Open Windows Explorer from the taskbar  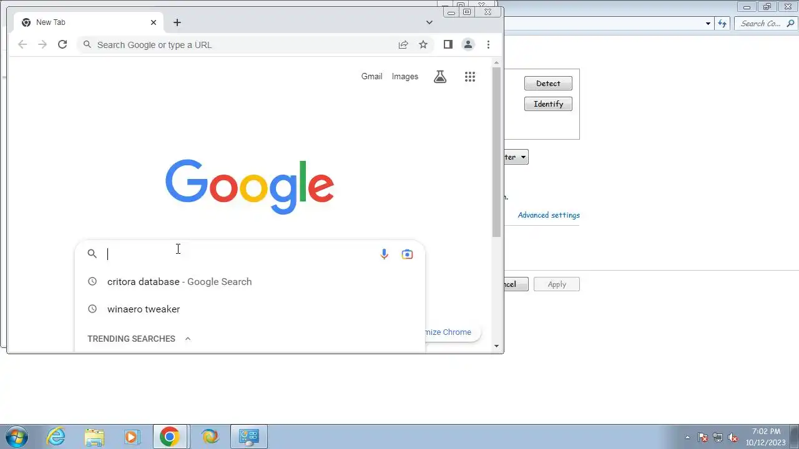(x=94, y=437)
